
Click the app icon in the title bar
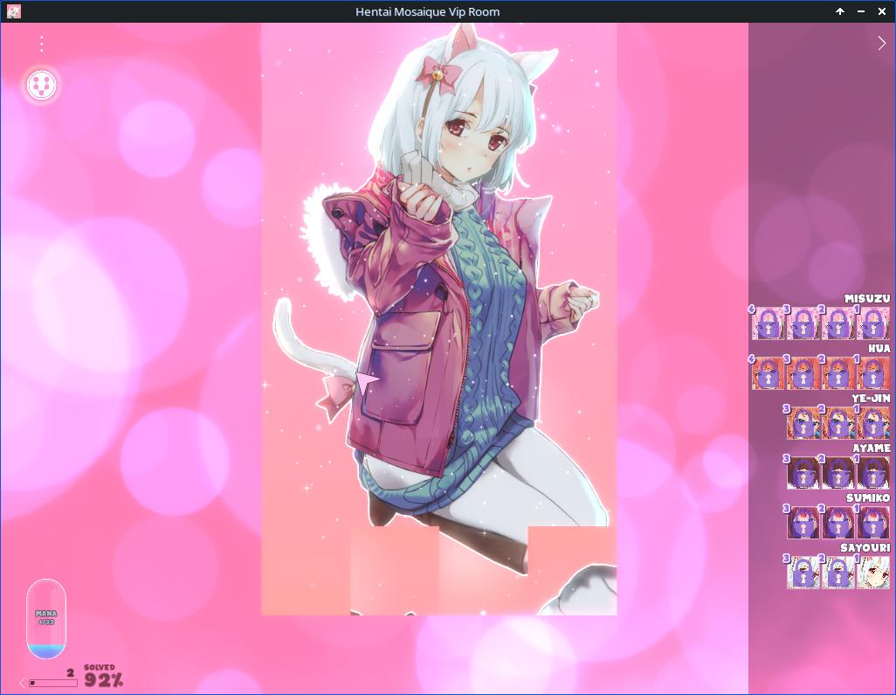13,11
